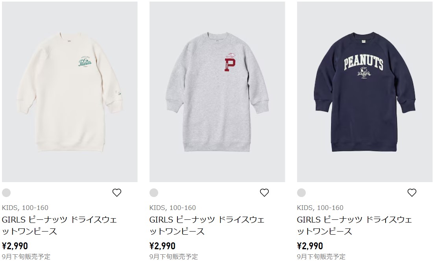Viewport: 434px width, 261px height.
Task: Open the third GIRLS ピーナッツ product title link
Action: (x=355, y=225)
